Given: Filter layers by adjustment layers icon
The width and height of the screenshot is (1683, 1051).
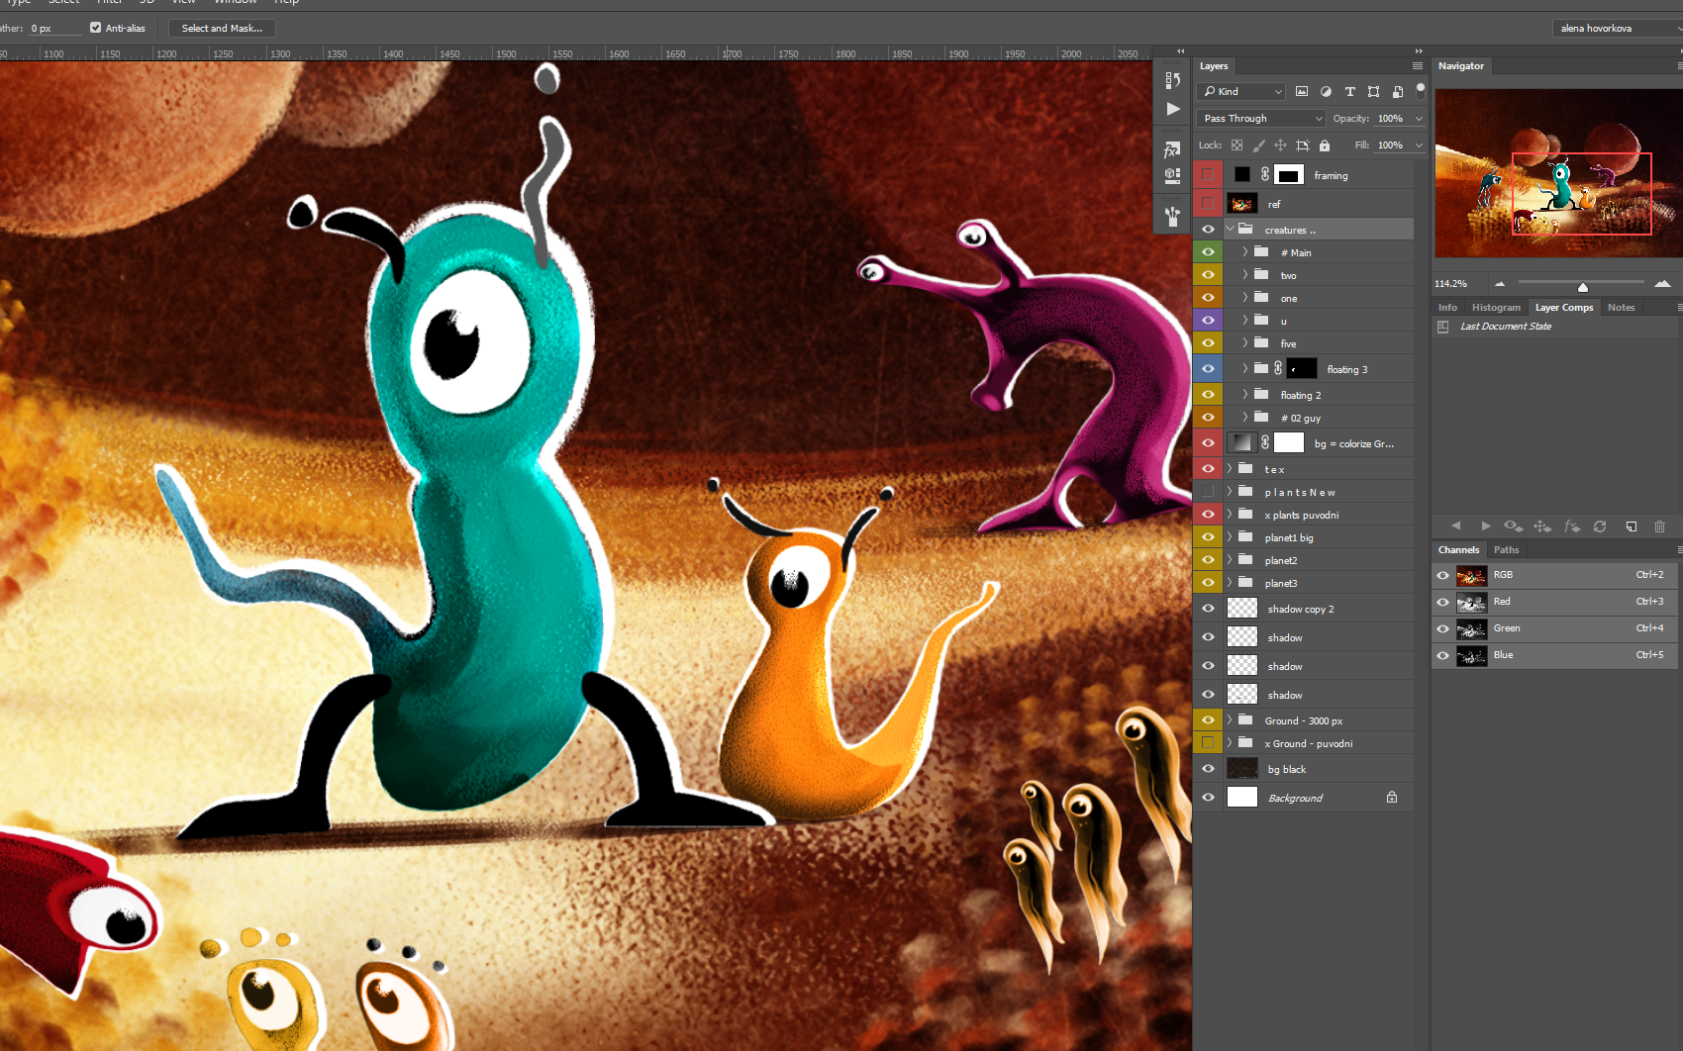Looking at the screenshot, I should click(x=1326, y=91).
